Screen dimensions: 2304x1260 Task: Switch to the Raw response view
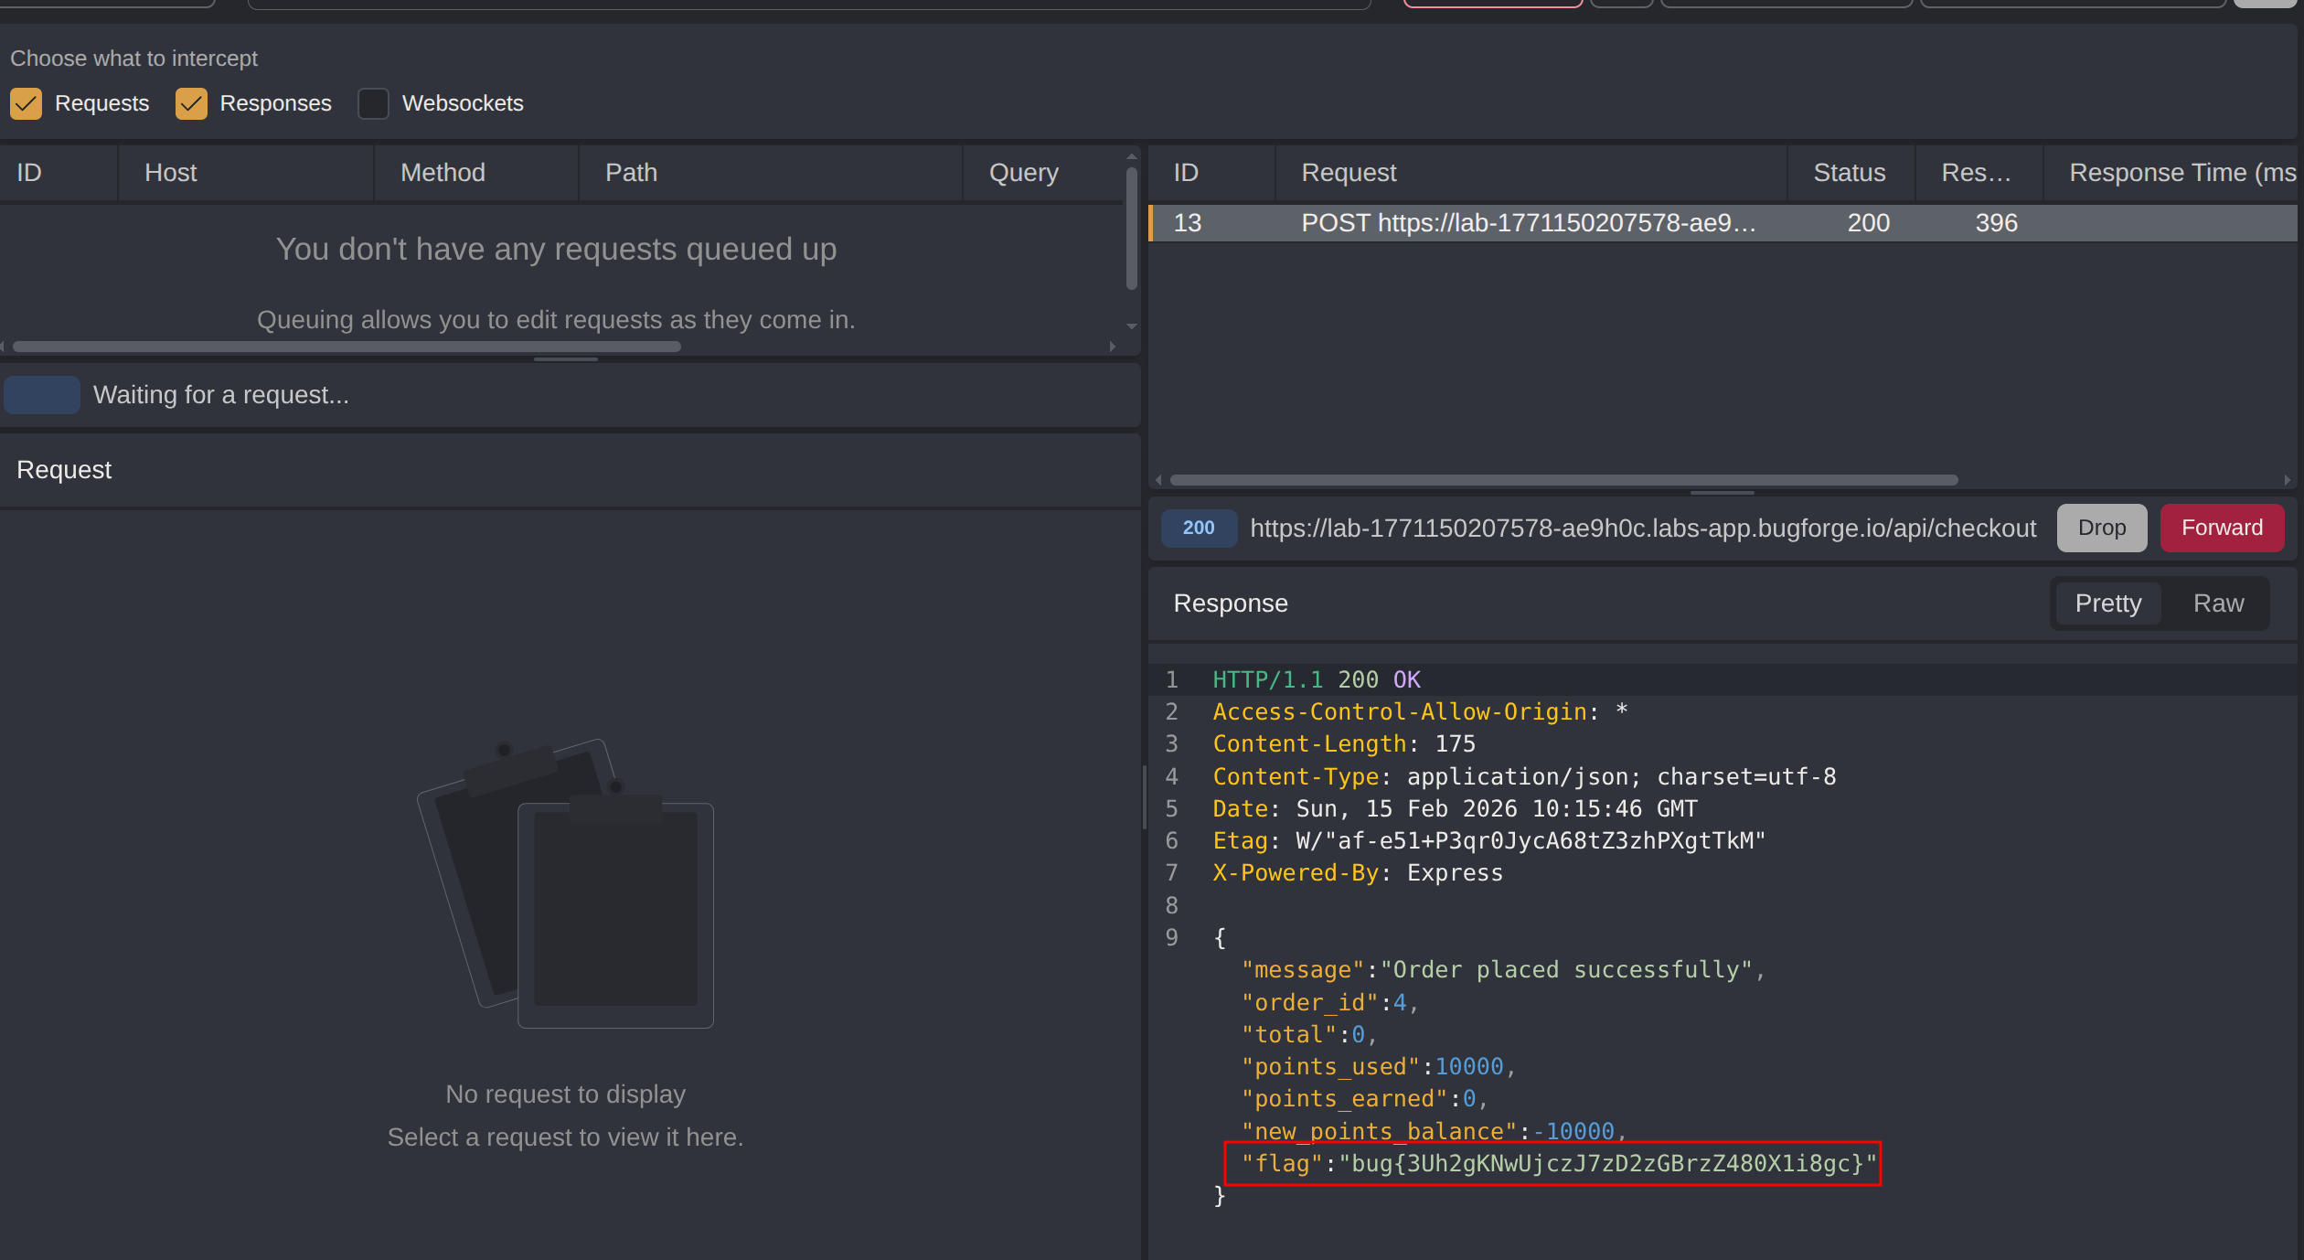(x=2217, y=603)
